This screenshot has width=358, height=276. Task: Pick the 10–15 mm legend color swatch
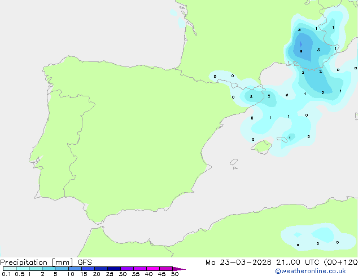[x=75, y=269]
